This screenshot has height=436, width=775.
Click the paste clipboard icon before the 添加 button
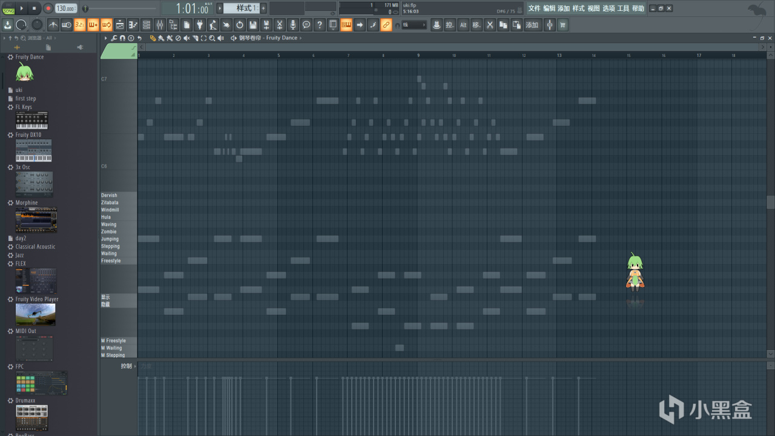coord(516,25)
